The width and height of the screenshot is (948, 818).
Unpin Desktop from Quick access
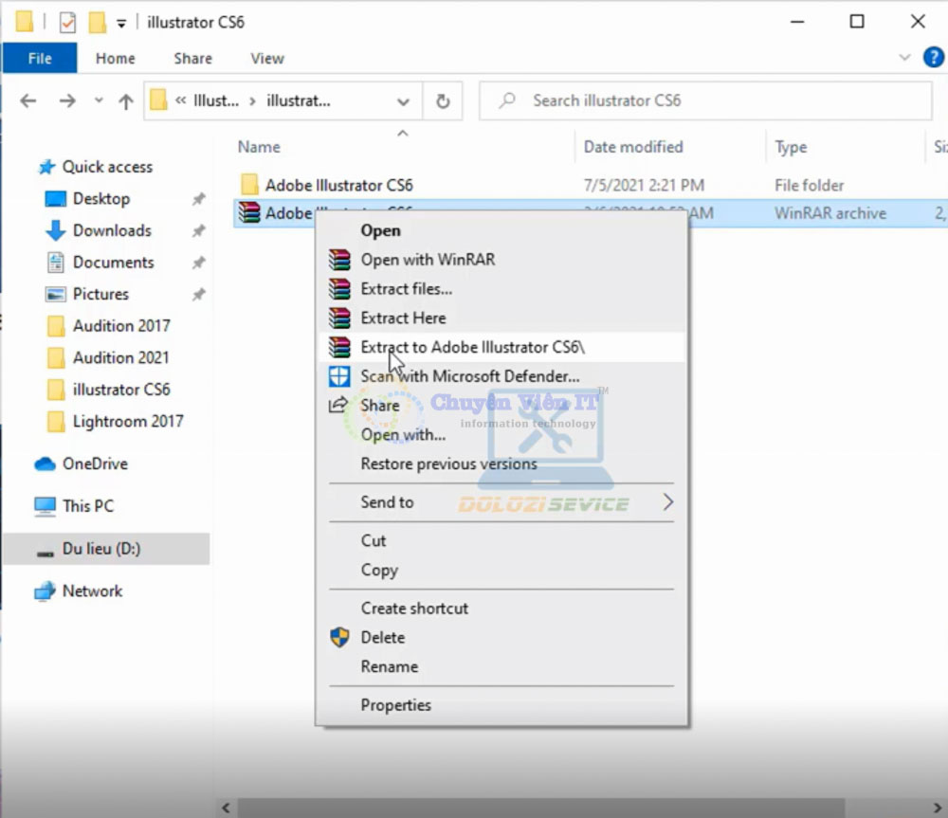[198, 199]
